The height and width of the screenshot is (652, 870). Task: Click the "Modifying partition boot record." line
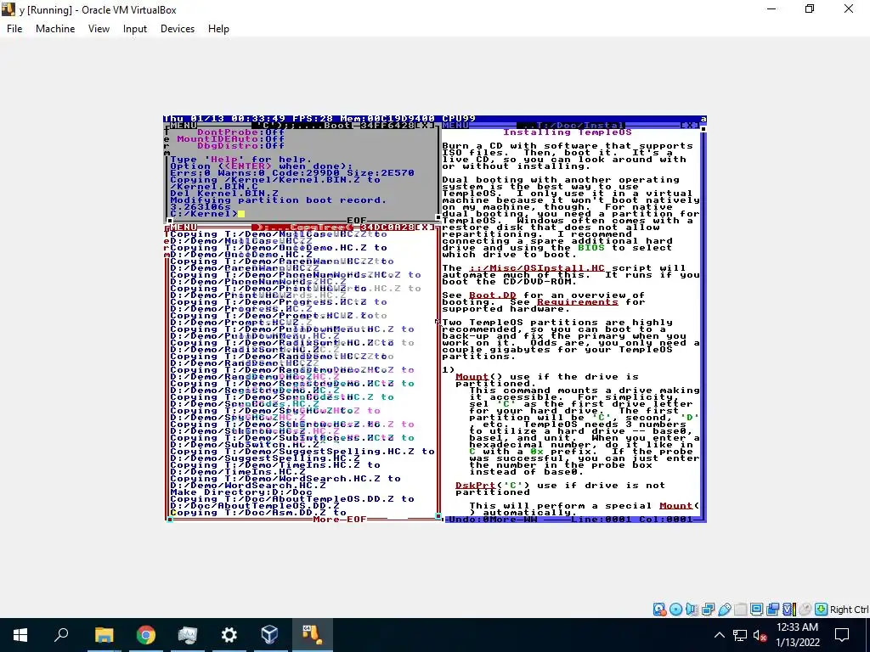pyautogui.click(x=278, y=200)
